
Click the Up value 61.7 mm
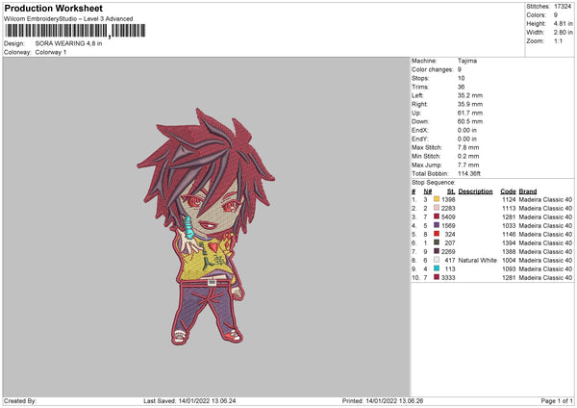470,113
